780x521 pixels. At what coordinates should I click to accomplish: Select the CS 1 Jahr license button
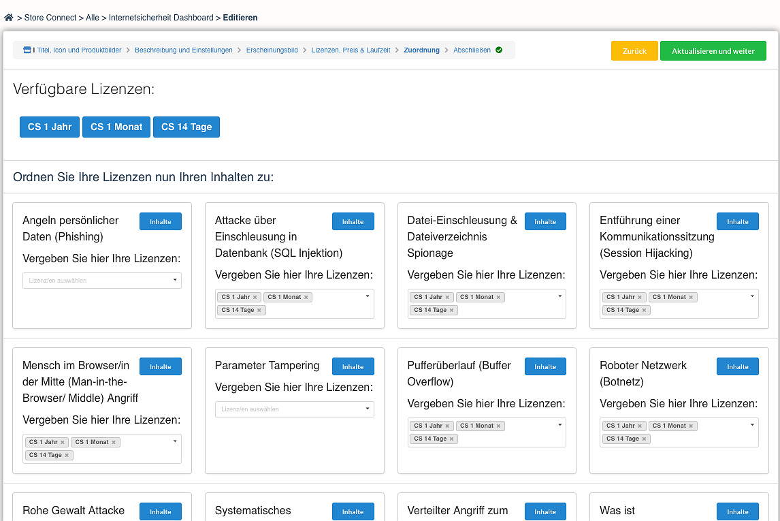(x=50, y=127)
